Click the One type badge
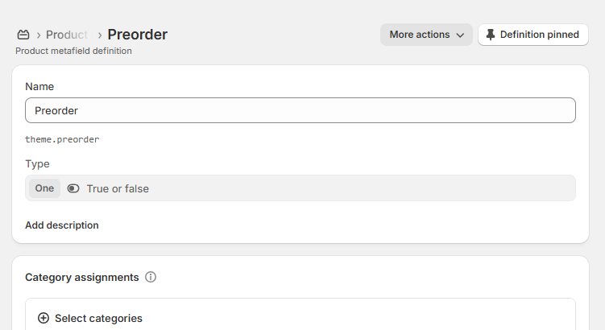 click(44, 188)
